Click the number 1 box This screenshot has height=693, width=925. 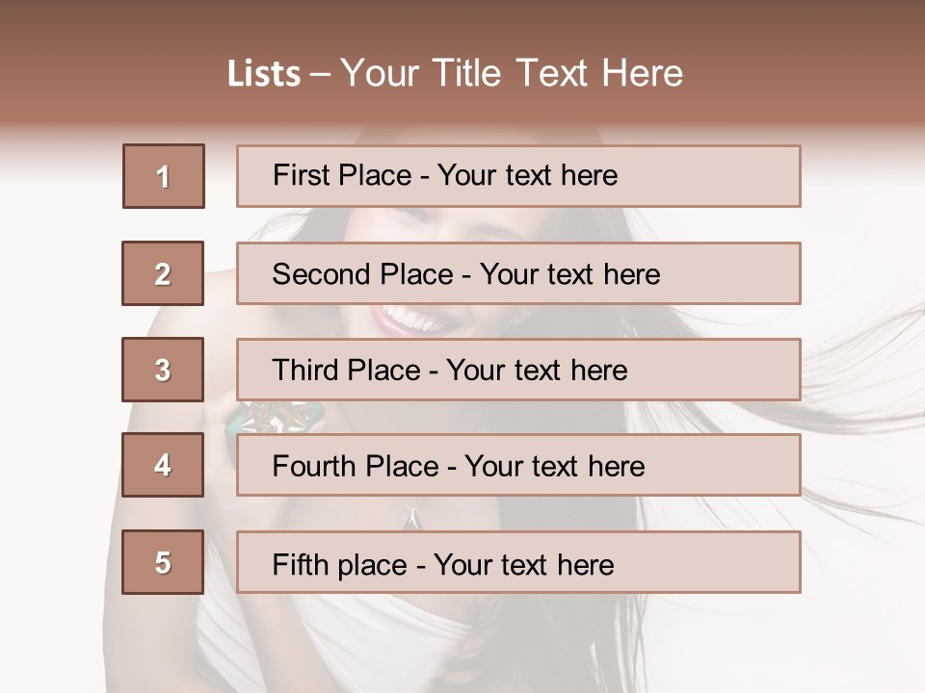[x=164, y=176]
